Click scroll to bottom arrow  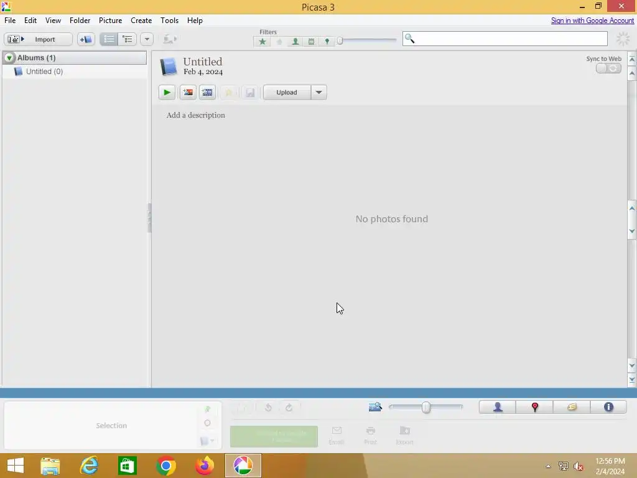[x=632, y=380]
